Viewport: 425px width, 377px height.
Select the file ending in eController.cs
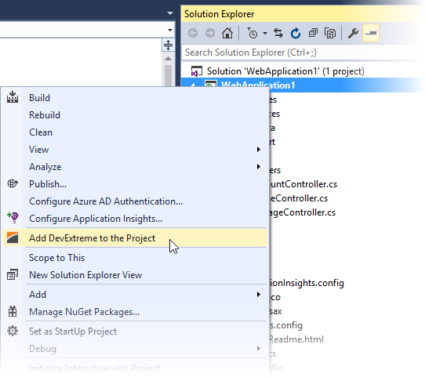pyautogui.click(x=299, y=198)
